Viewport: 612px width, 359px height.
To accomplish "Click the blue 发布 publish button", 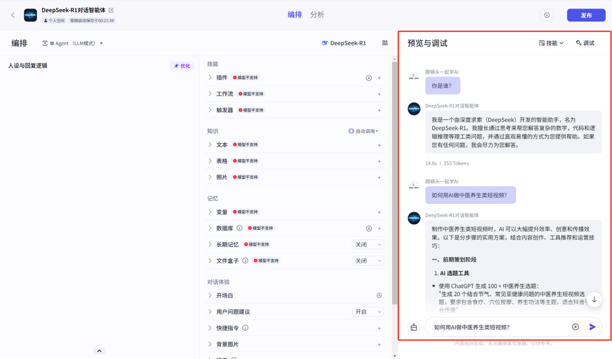I will point(586,15).
